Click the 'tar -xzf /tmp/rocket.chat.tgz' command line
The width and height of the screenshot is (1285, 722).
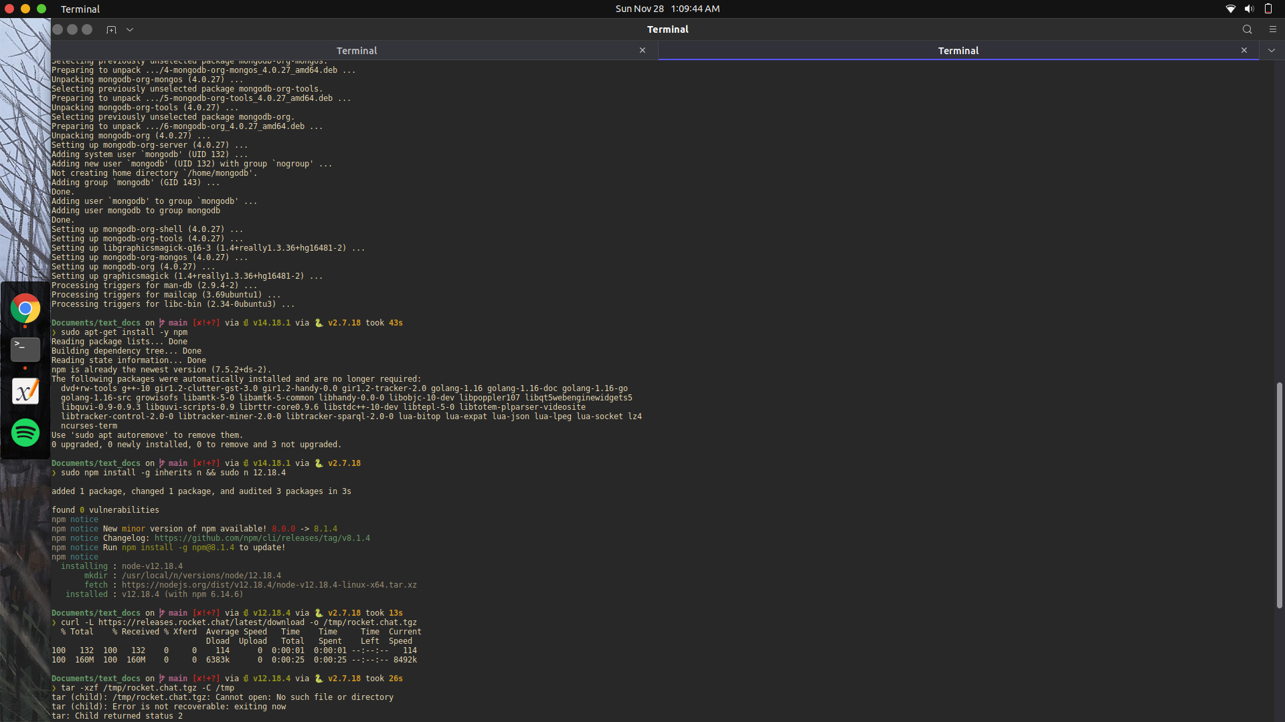pos(147,688)
